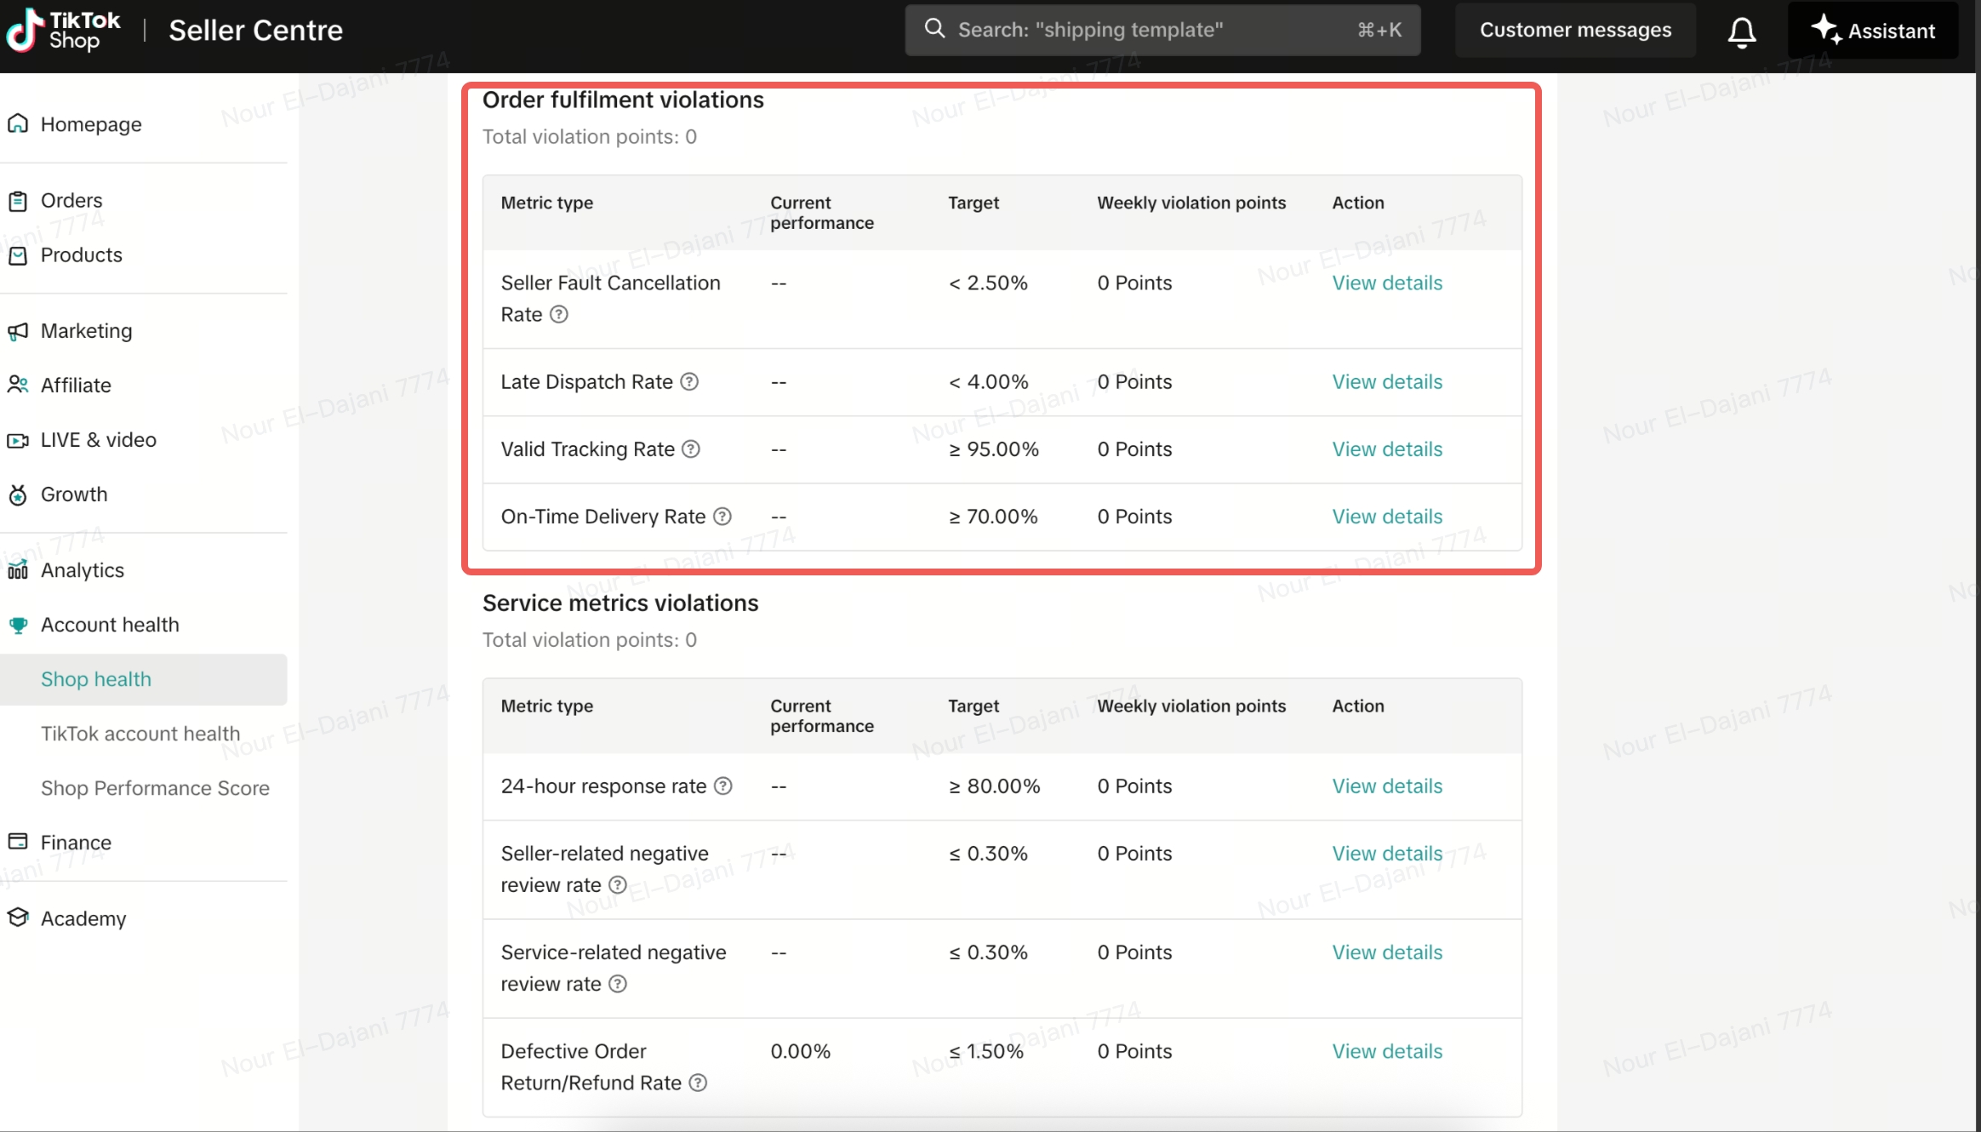Click help icon beside Seller Fault Cancellation Rate

[558, 315]
